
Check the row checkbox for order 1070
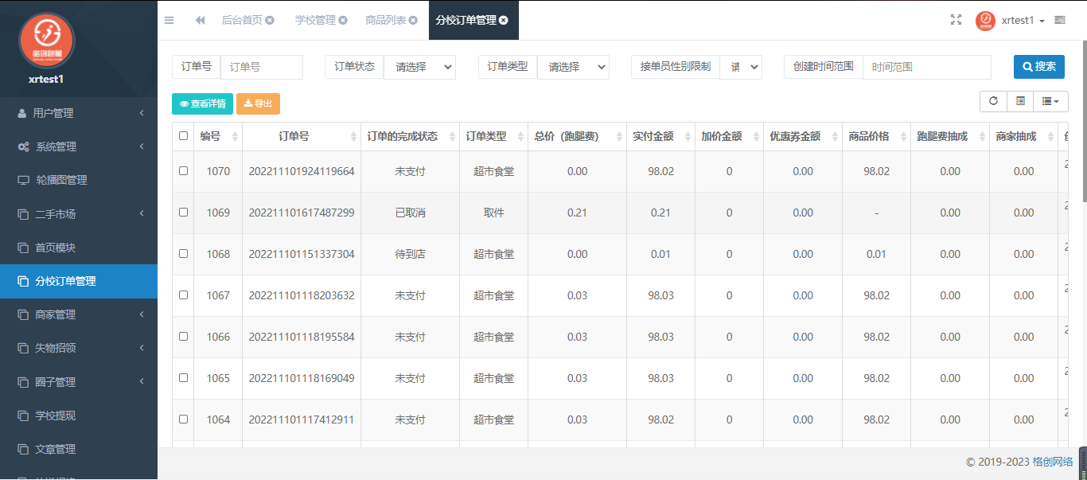tap(184, 170)
